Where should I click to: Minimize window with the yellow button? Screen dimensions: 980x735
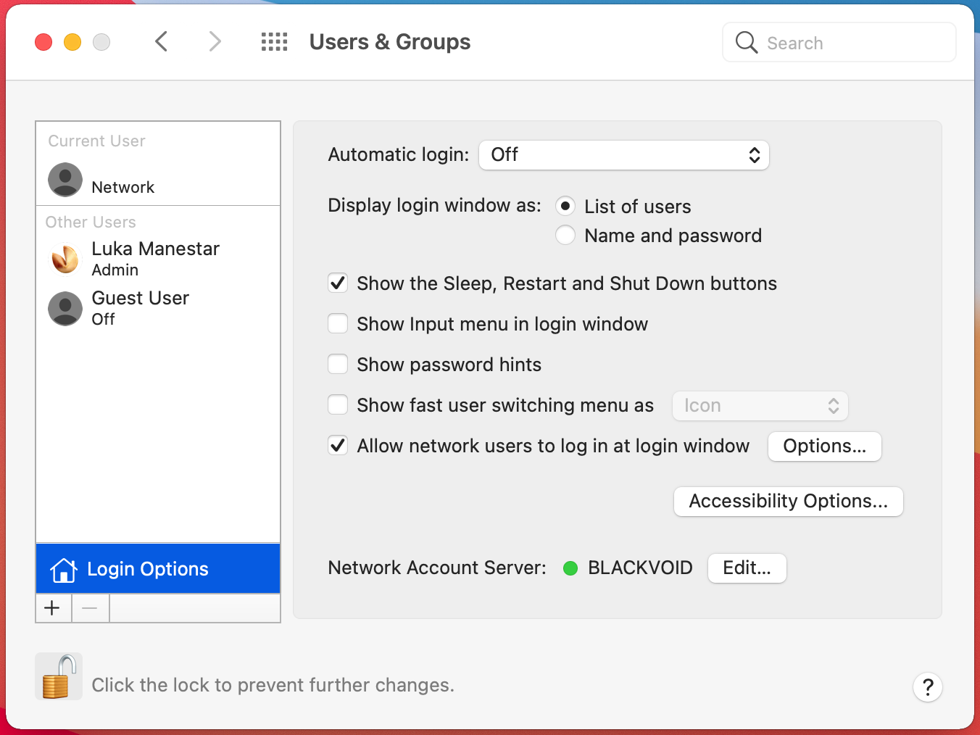point(72,42)
